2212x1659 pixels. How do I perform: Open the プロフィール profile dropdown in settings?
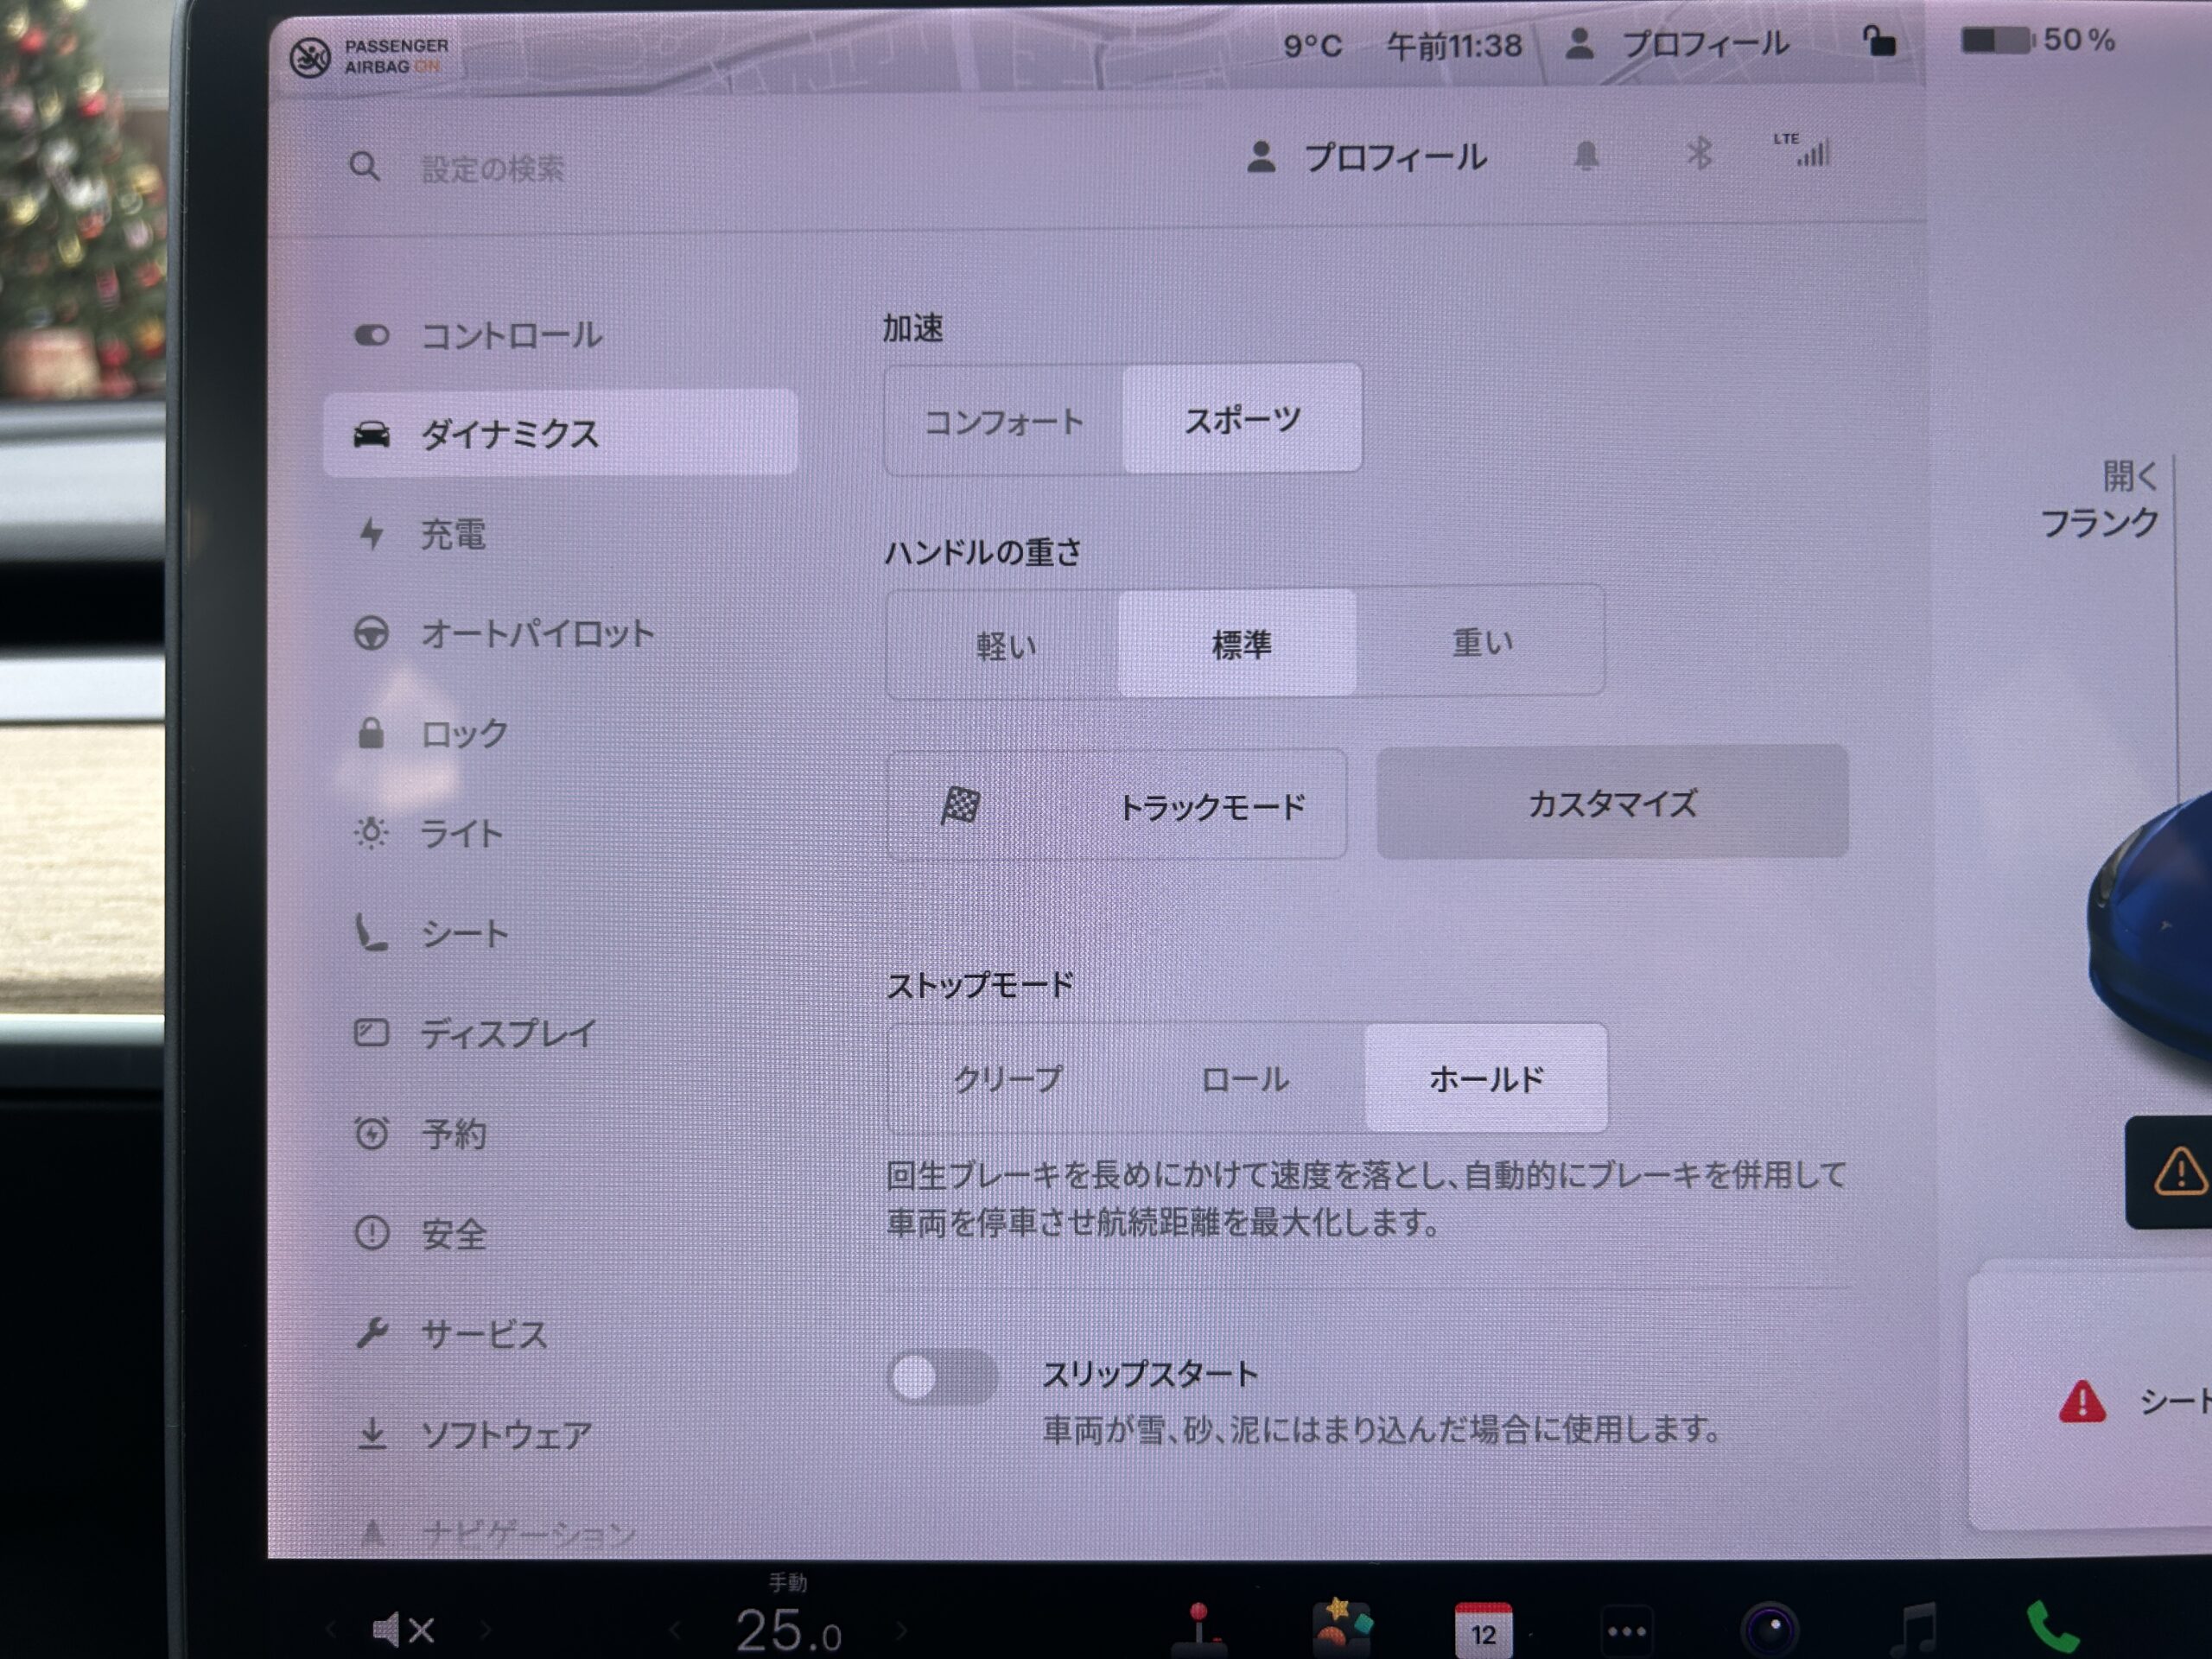coord(1367,158)
